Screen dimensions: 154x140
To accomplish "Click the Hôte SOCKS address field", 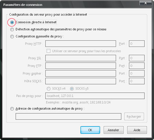I will [x=80, y=81].
